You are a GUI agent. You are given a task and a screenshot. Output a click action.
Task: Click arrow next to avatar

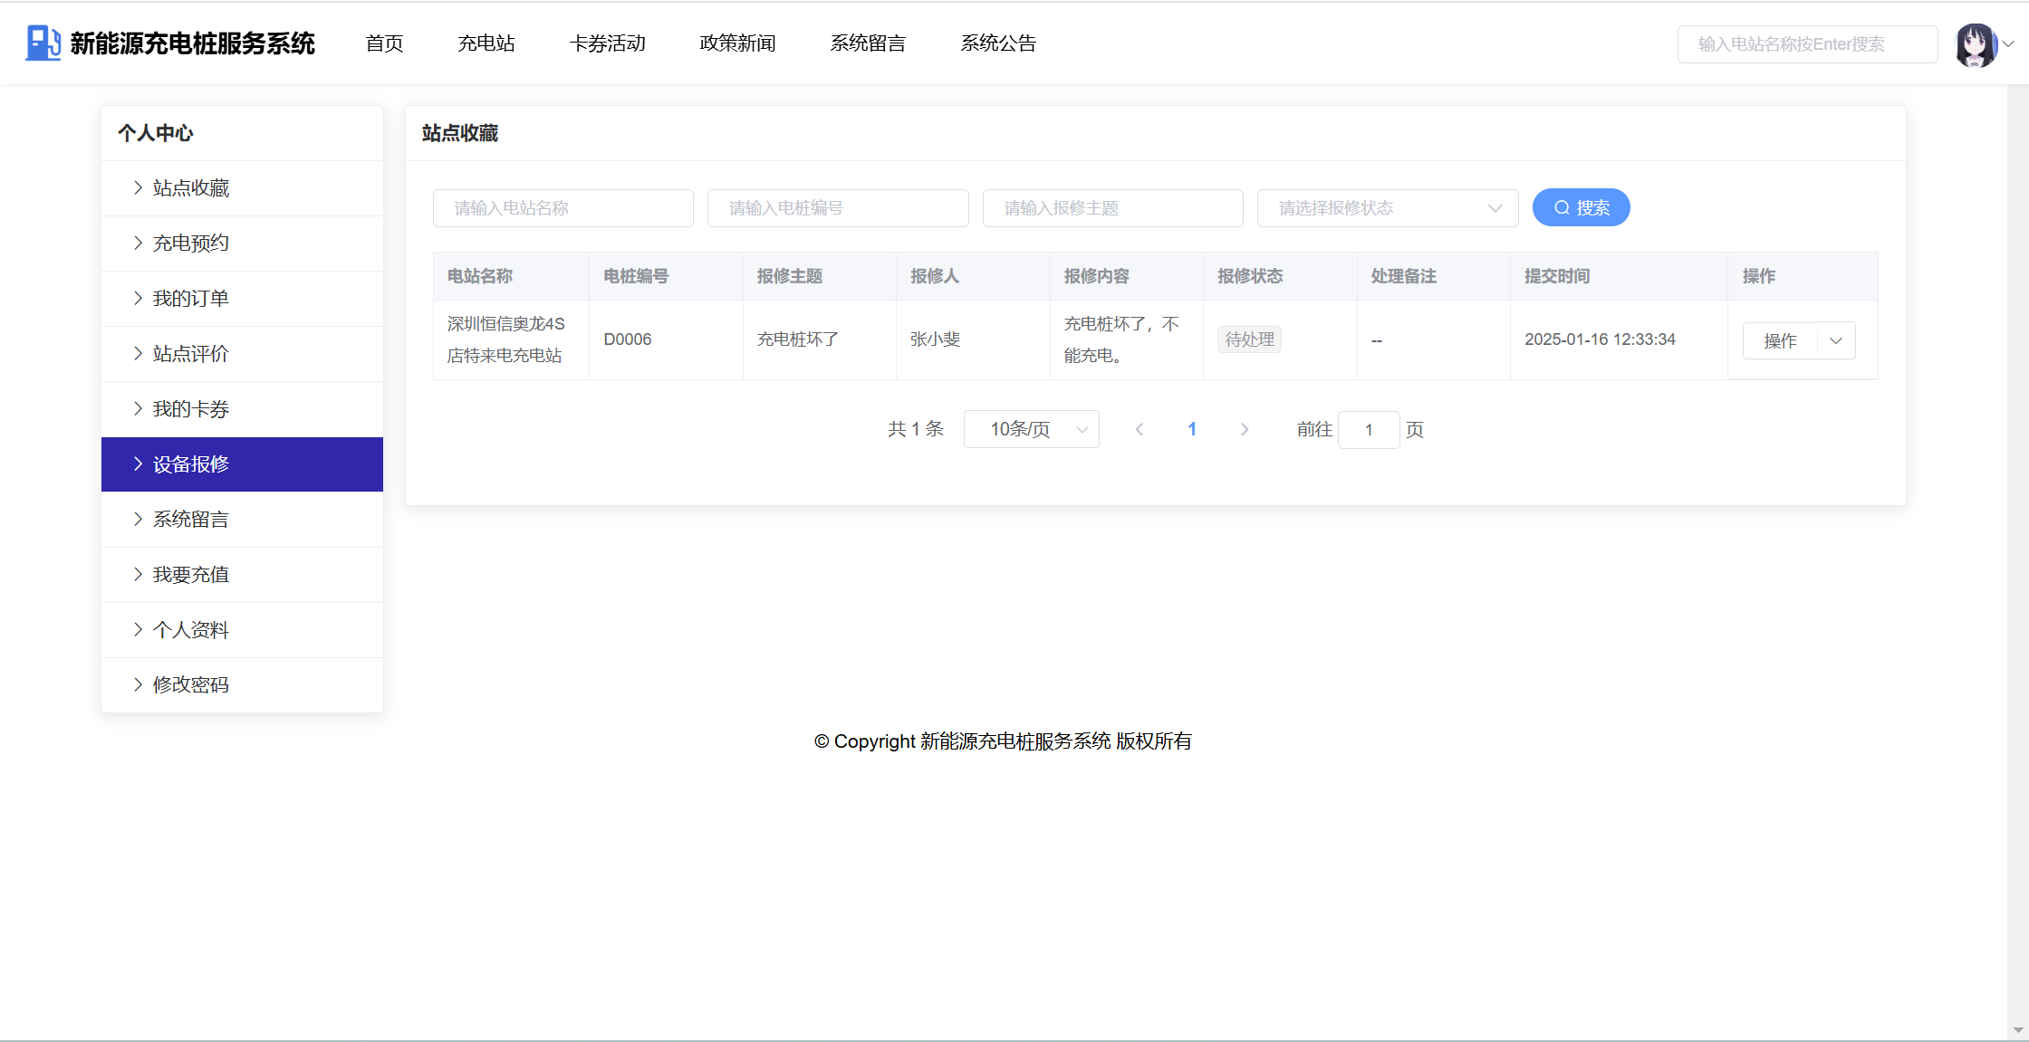pos(2008,43)
